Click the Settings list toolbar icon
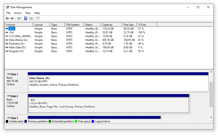This screenshot has height=136, width=218. coord(38,18)
